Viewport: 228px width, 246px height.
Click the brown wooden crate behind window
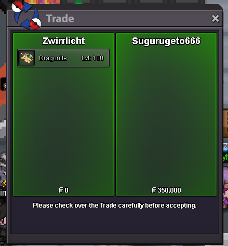(225, 123)
